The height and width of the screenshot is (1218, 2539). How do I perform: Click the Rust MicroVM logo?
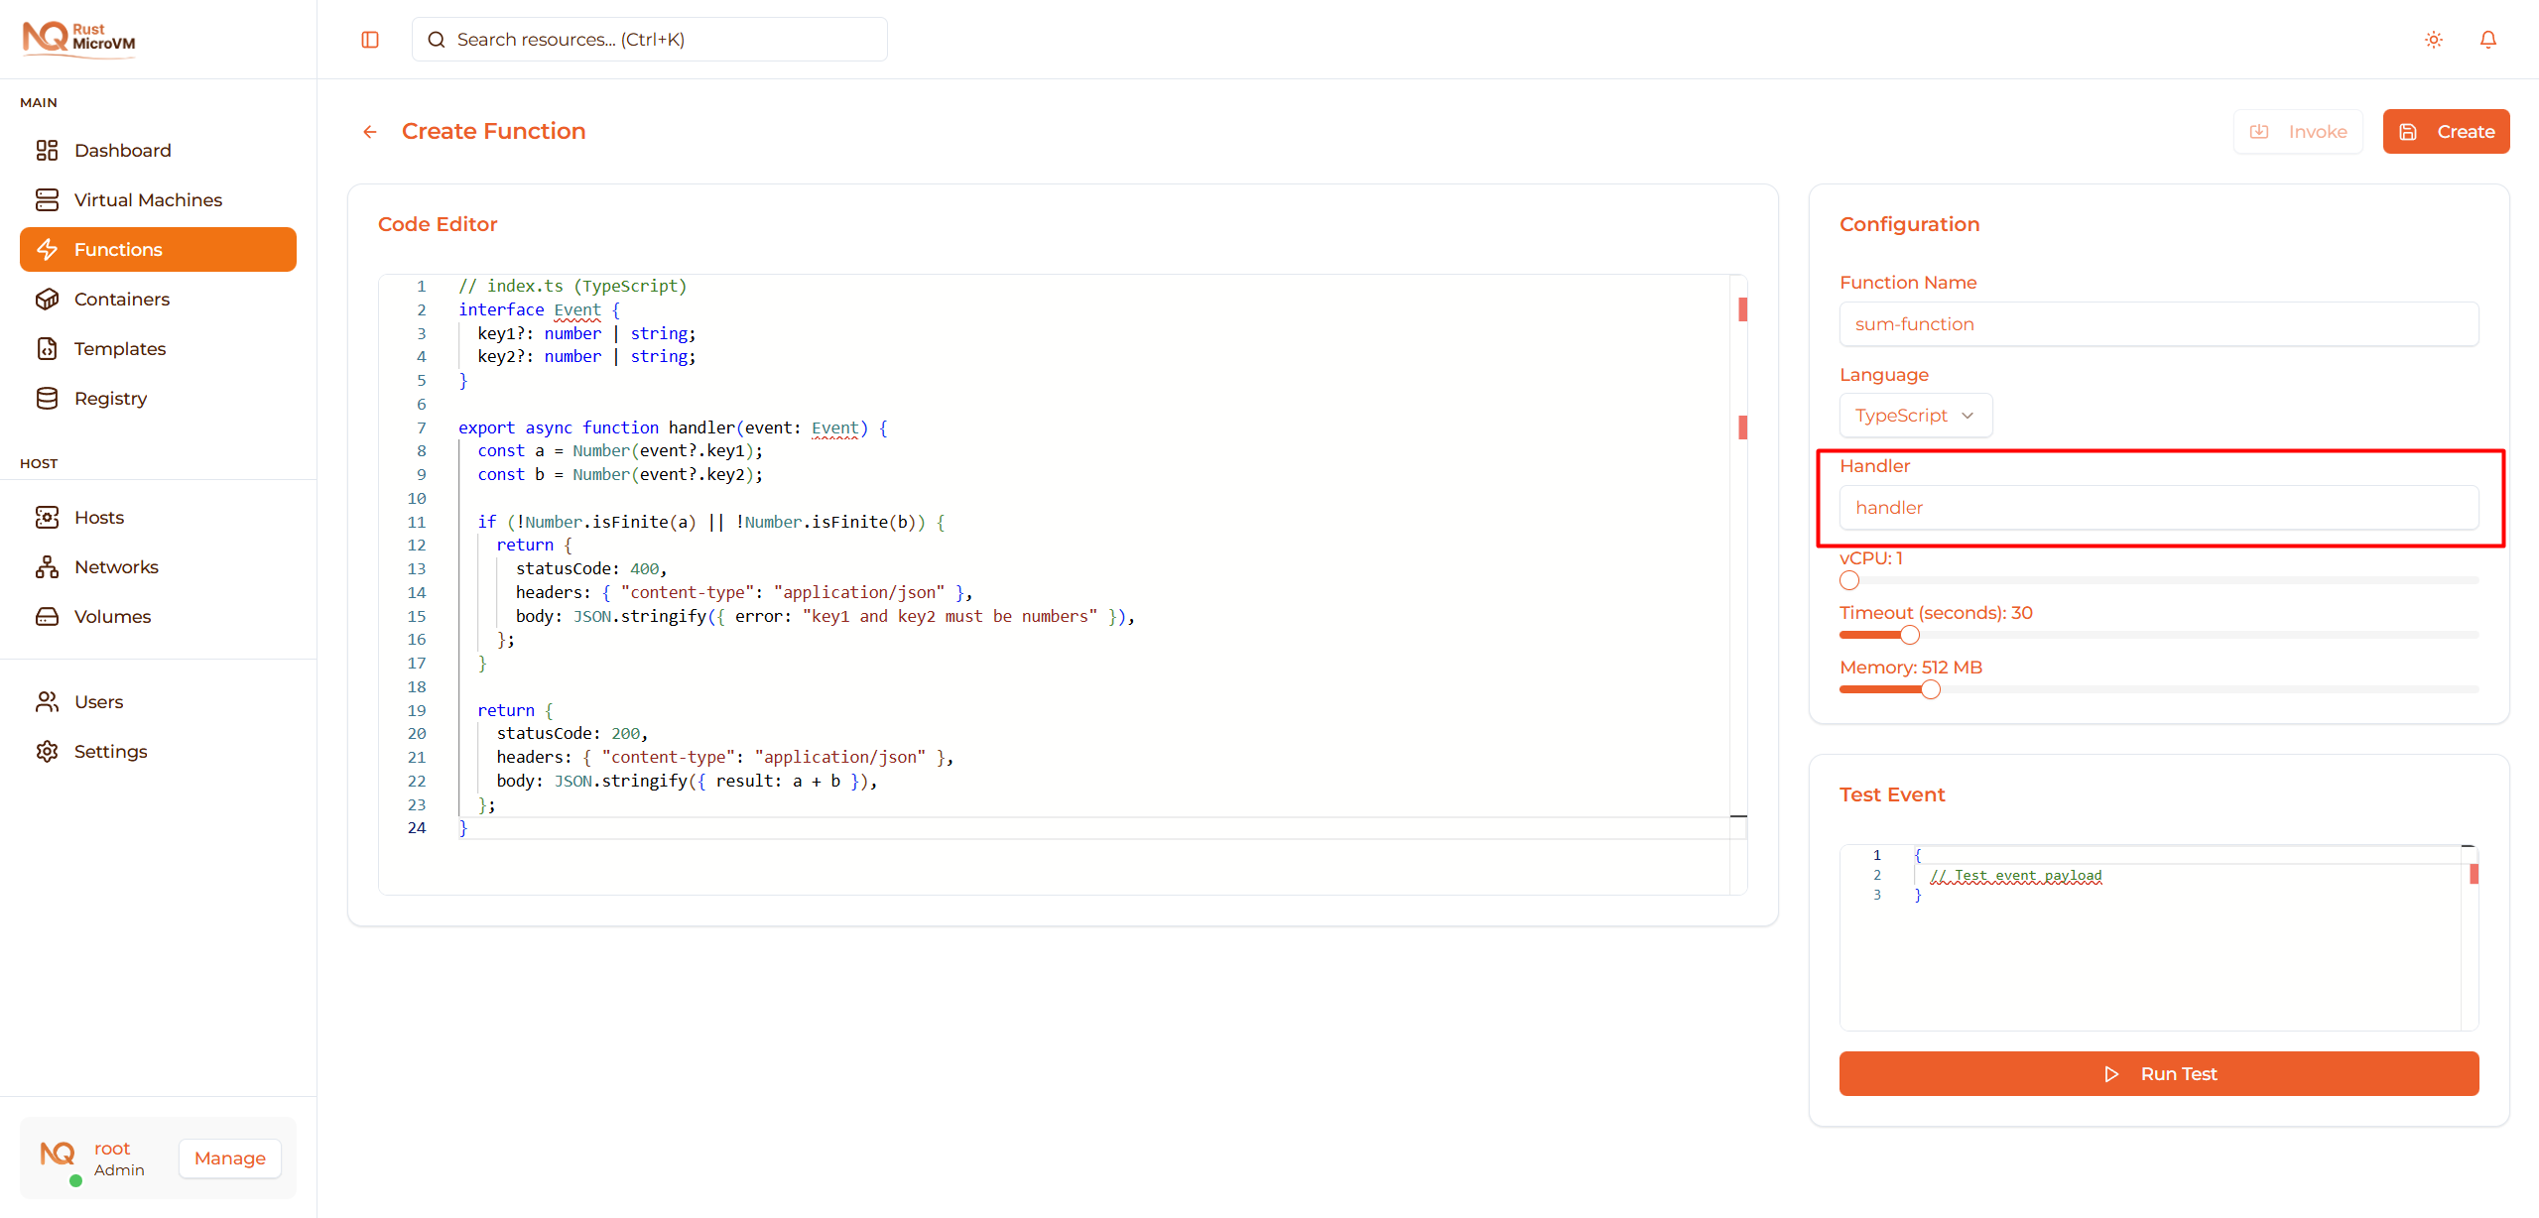click(78, 39)
